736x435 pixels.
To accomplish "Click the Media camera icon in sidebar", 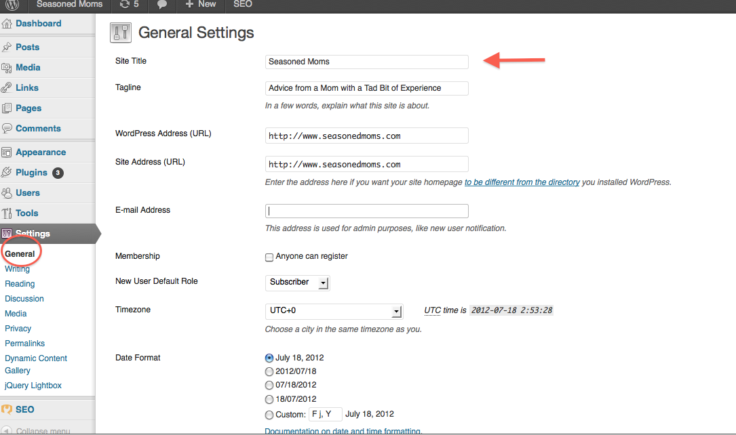I will pos(7,68).
